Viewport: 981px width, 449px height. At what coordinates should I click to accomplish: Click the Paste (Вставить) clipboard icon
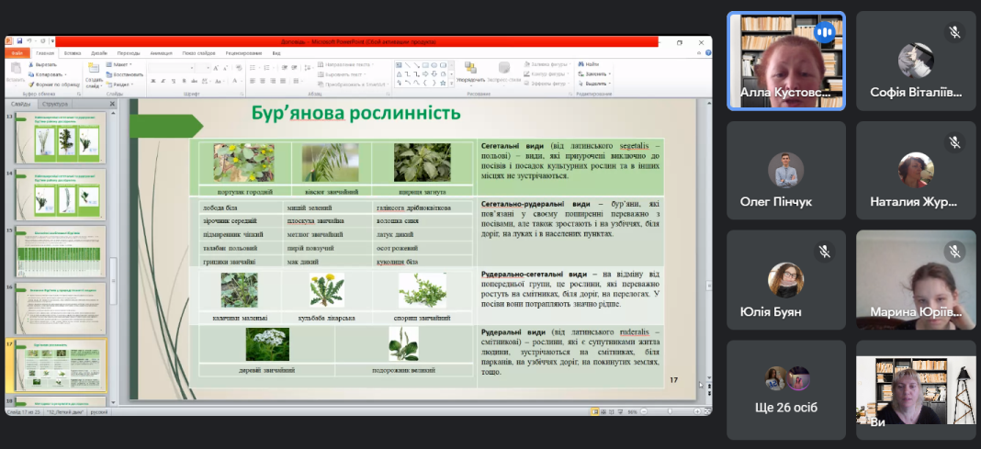point(16,70)
